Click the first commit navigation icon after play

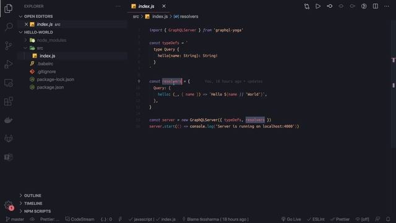pyautogui.click(x=330, y=6)
